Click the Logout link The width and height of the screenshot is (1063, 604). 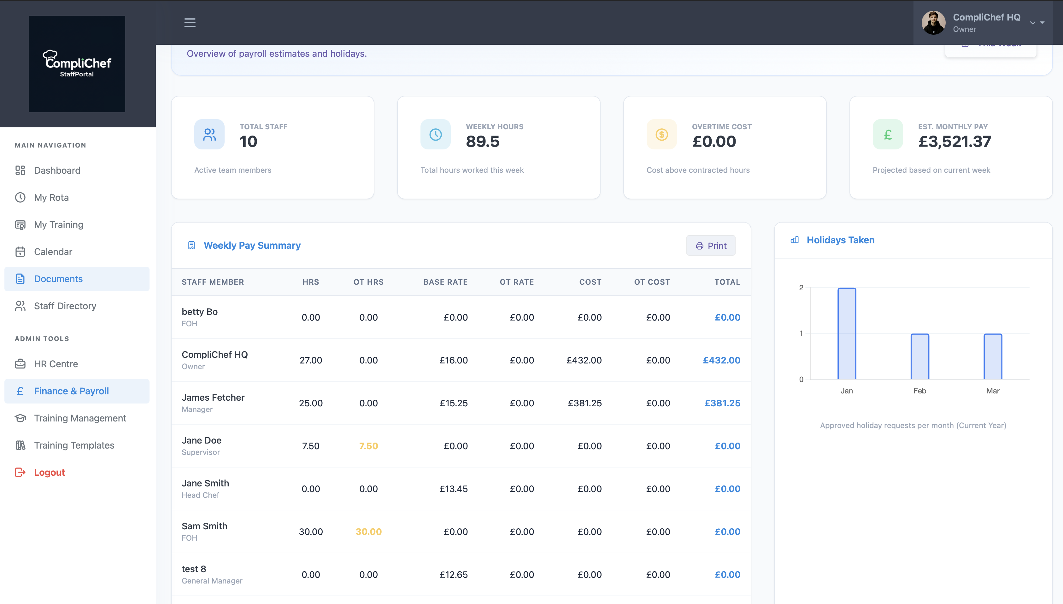49,472
